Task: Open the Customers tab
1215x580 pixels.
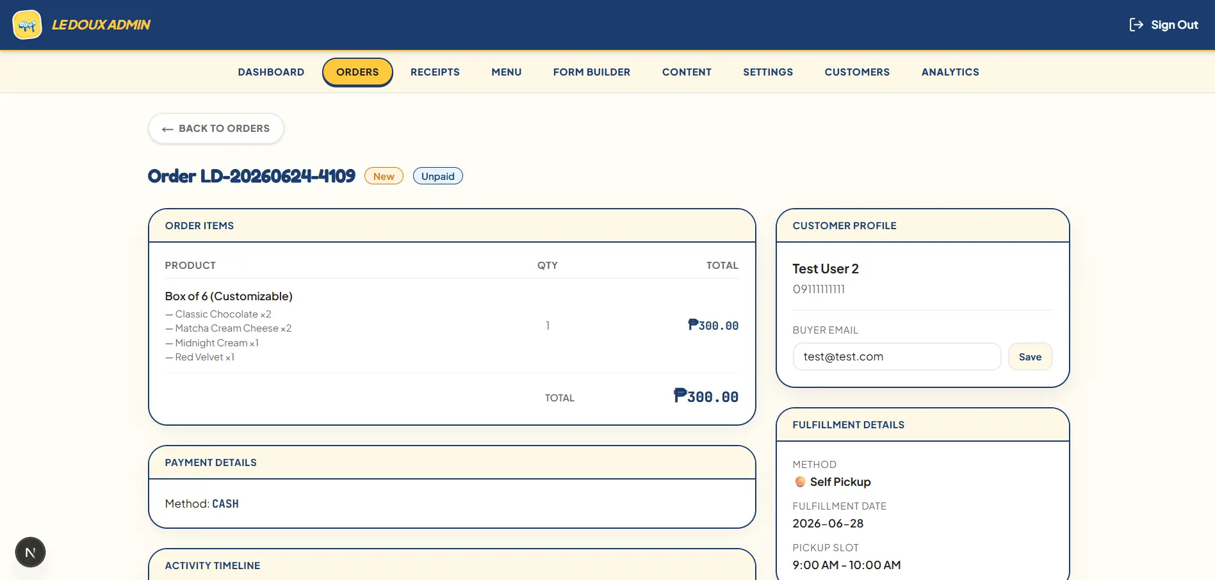Action: pyautogui.click(x=857, y=72)
